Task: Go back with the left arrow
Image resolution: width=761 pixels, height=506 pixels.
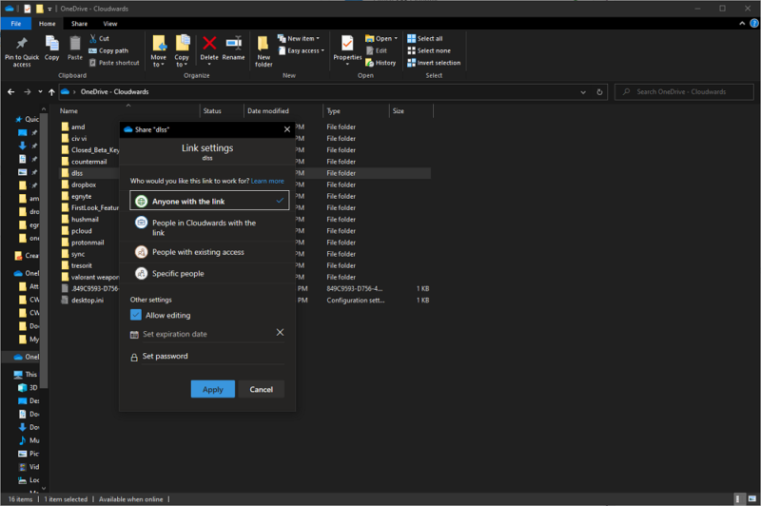Action: pos(11,91)
